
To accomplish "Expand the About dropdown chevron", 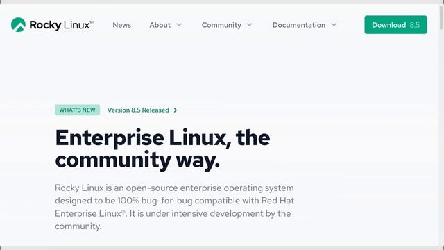I will [179, 25].
